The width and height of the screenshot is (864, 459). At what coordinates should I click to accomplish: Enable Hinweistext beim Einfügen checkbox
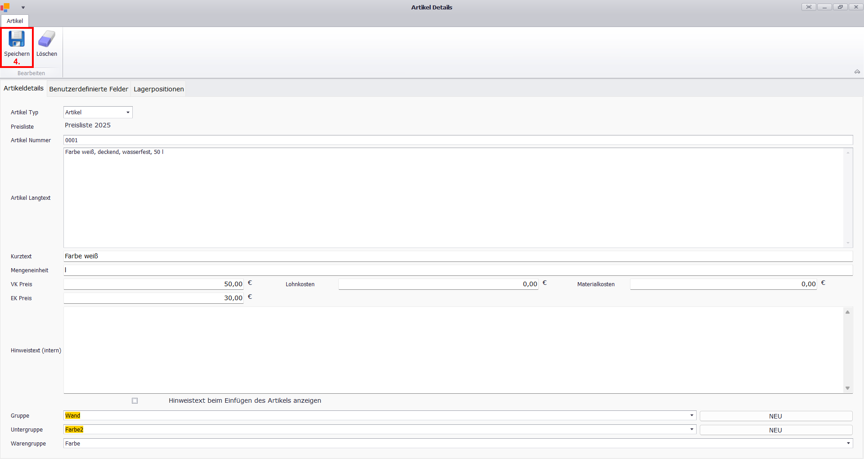click(135, 400)
